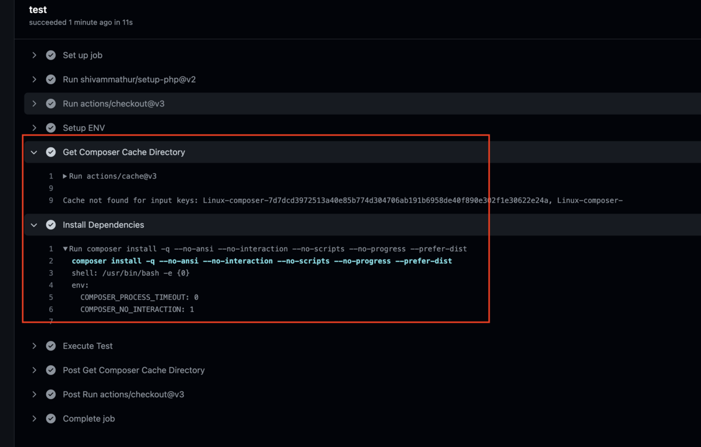Open the Post Run actions/checkout@v3 step
The height and width of the screenshot is (447, 701).
pos(123,394)
